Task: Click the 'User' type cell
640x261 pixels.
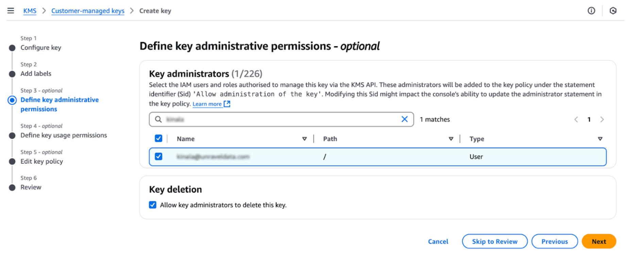Action: [476, 157]
